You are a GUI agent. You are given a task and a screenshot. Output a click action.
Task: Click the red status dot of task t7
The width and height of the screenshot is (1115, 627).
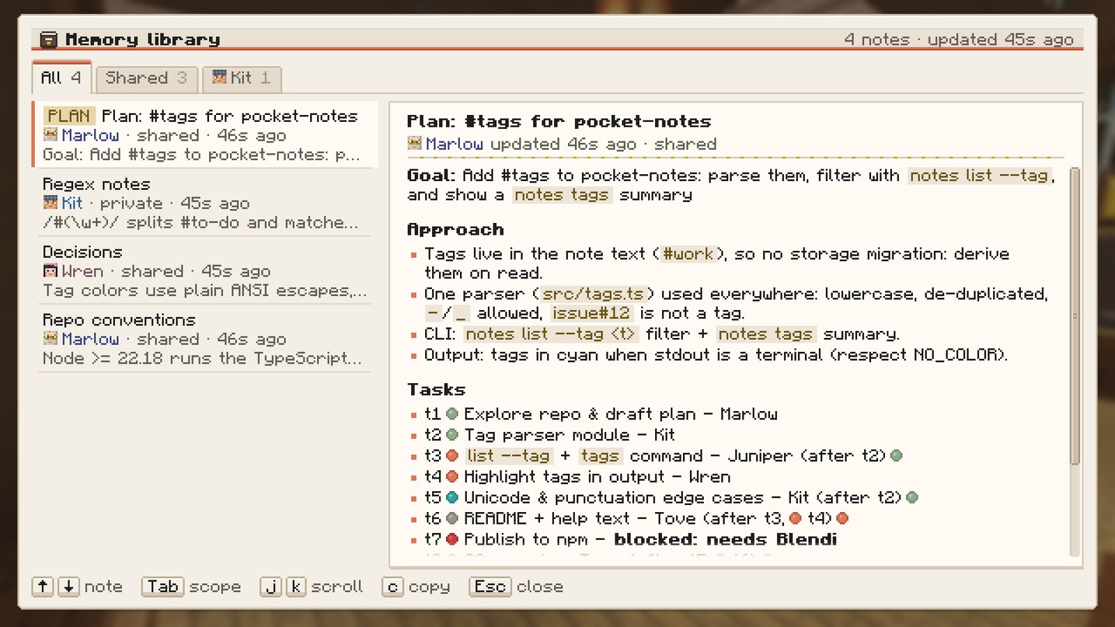tap(452, 539)
